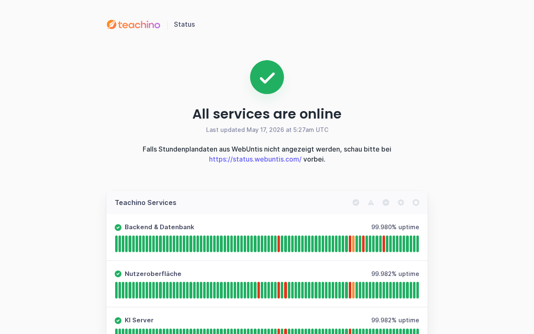Open the status.webuntis.com link
The image size is (534, 334).
tap(255, 159)
